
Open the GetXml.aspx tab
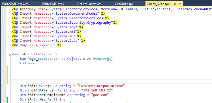click(x=124, y=4)
